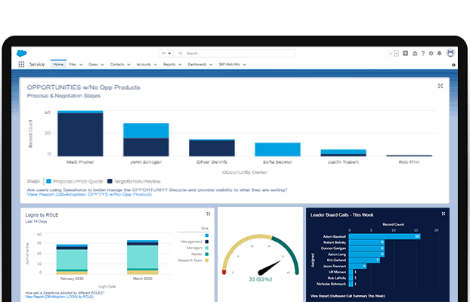Open the Dashboards tab
This screenshot has height=302, width=470.
tap(197, 64)
